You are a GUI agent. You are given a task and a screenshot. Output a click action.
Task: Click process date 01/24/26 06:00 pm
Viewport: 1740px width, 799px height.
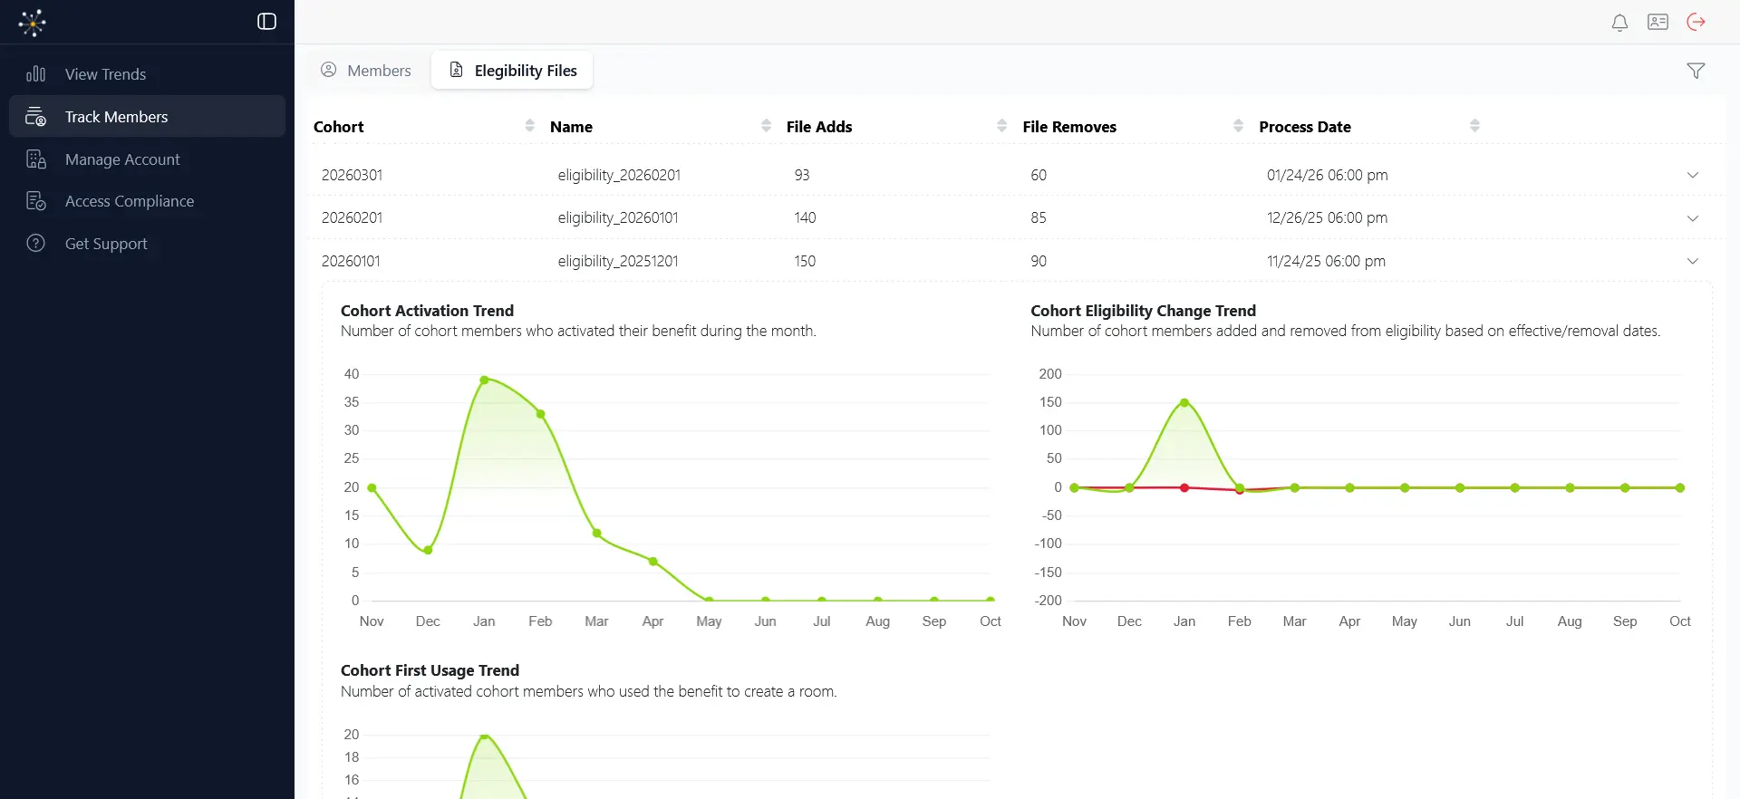click(1327, 175)
